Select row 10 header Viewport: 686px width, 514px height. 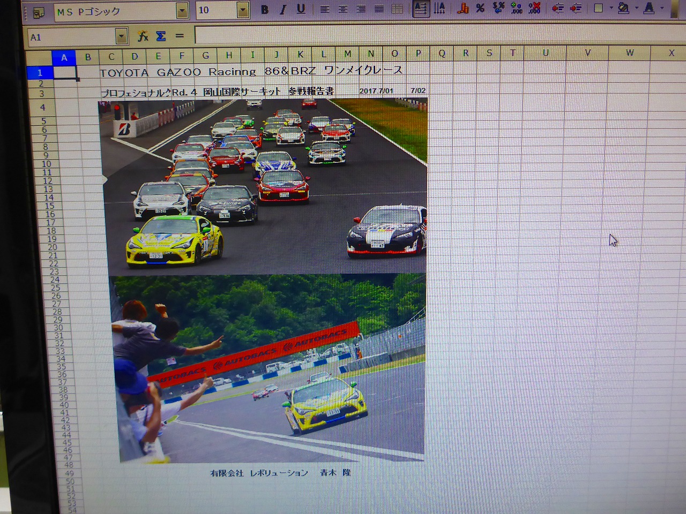[x=47, y=164]
